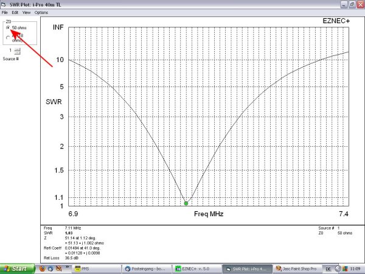The height and width of the screenshot is (274, 365).
Task: Click the Freq value 7.11 MHz
Action: [73, 228]
